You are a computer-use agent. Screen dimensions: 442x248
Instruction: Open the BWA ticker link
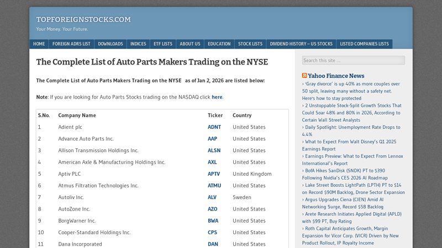213,221
